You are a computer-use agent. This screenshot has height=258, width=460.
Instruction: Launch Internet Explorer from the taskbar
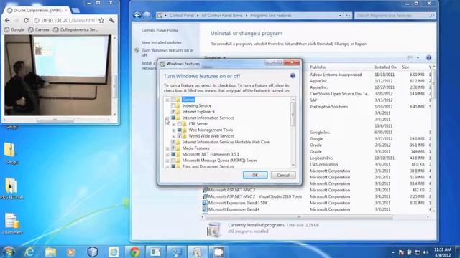coord(29,252)
